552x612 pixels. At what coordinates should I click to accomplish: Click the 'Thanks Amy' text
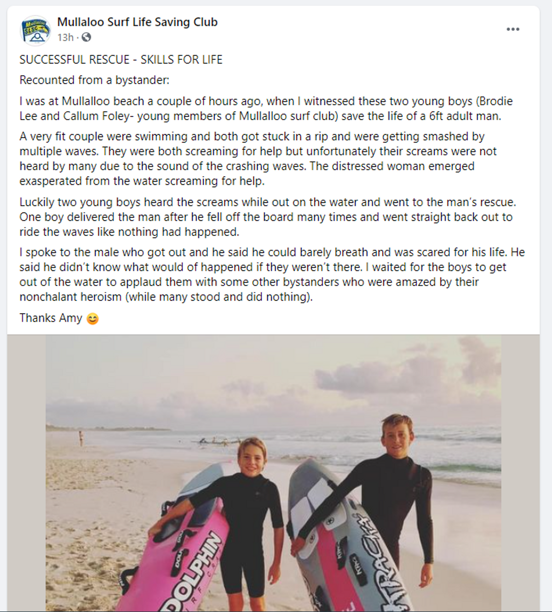(51, 318)
